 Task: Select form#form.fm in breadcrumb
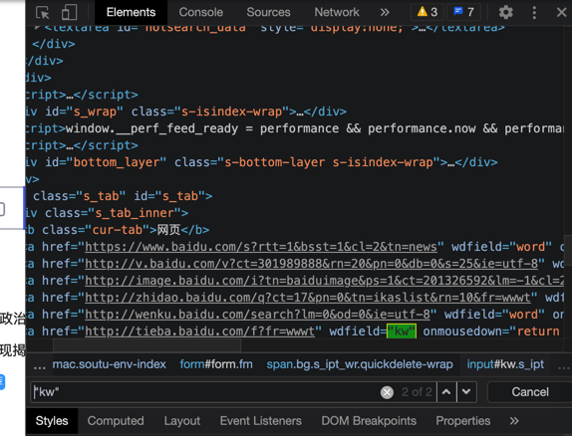click(216, 364)
